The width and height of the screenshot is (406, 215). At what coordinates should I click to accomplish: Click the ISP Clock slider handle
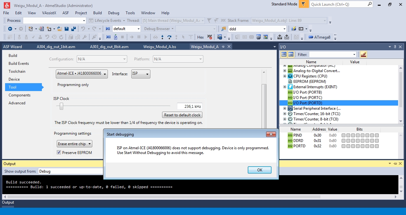tap(62, 107)
